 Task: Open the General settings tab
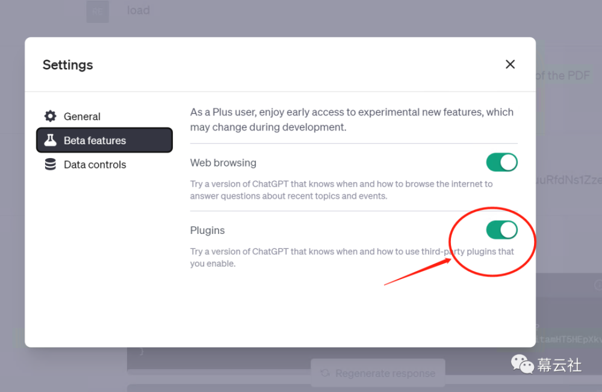click(82, 117)
